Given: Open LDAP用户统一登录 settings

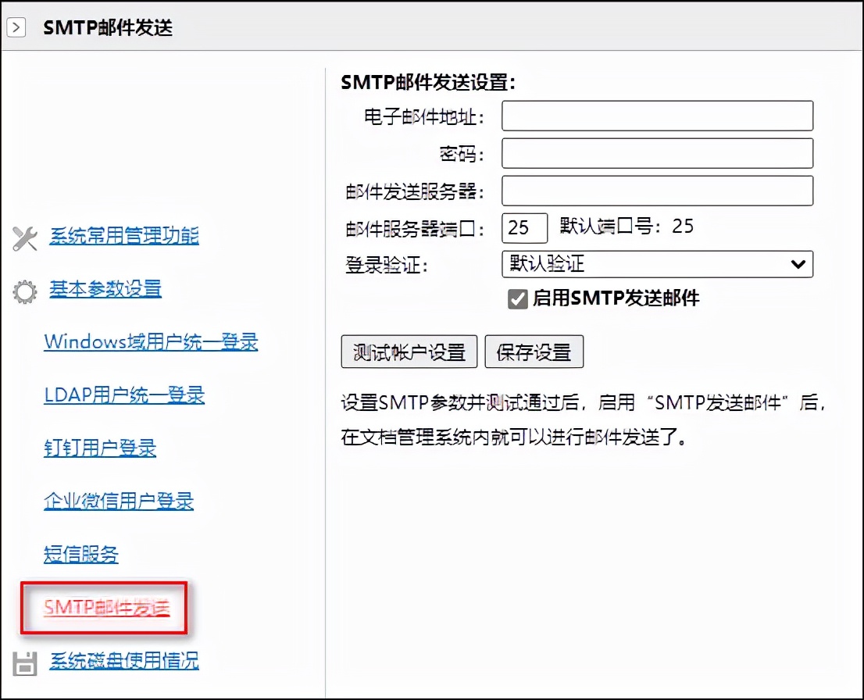Looking at the screenshot, I should pos(125,395).
